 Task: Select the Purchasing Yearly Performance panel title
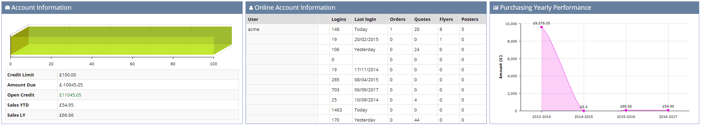545,8
